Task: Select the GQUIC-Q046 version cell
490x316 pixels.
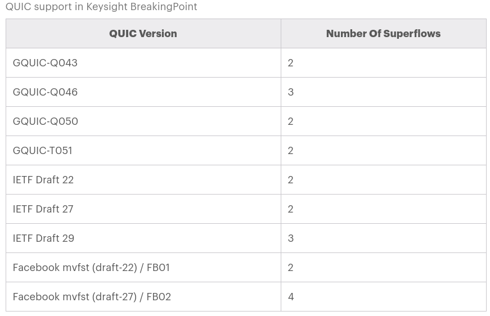Action: tap(45, 92)
